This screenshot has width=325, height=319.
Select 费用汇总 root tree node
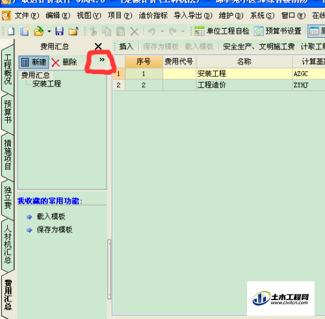pos(36,75)
